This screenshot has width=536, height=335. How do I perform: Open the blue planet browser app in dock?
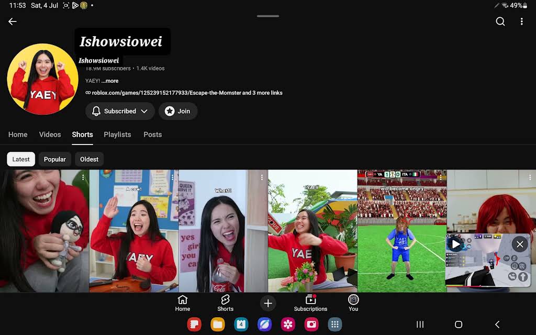(x=264, y=325)
